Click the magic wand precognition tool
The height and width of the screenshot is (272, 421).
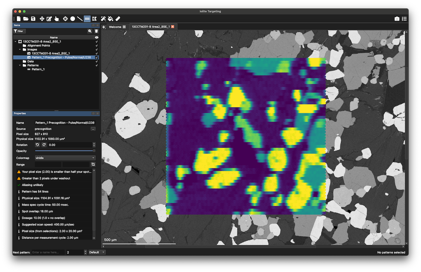point(103,18)
